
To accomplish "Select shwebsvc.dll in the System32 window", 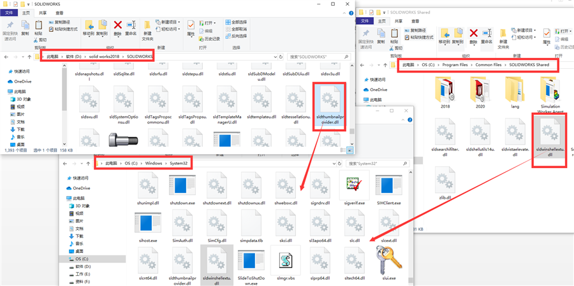I will (x=286, y=188).
